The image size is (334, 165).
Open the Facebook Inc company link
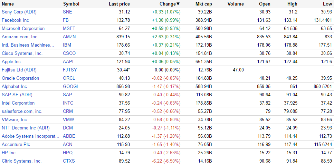15,20
